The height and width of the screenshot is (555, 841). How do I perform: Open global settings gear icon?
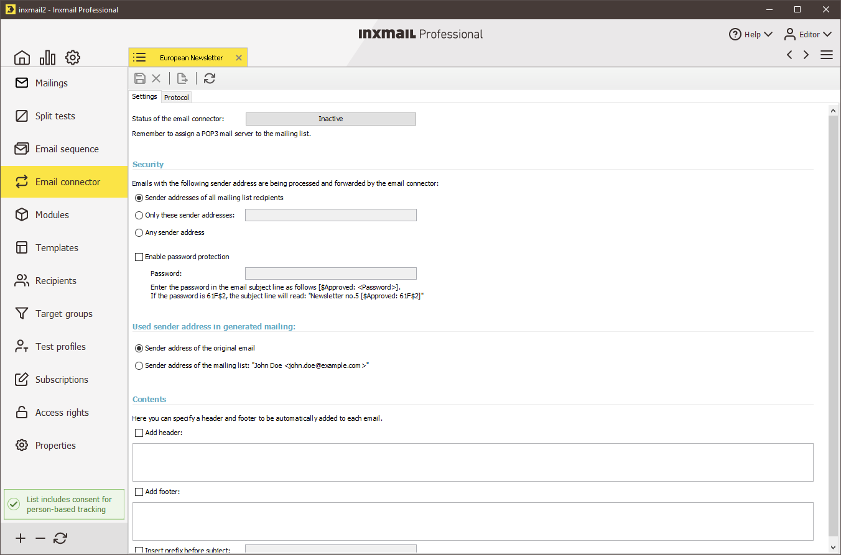pyautogui.click(x=73, y=58)
